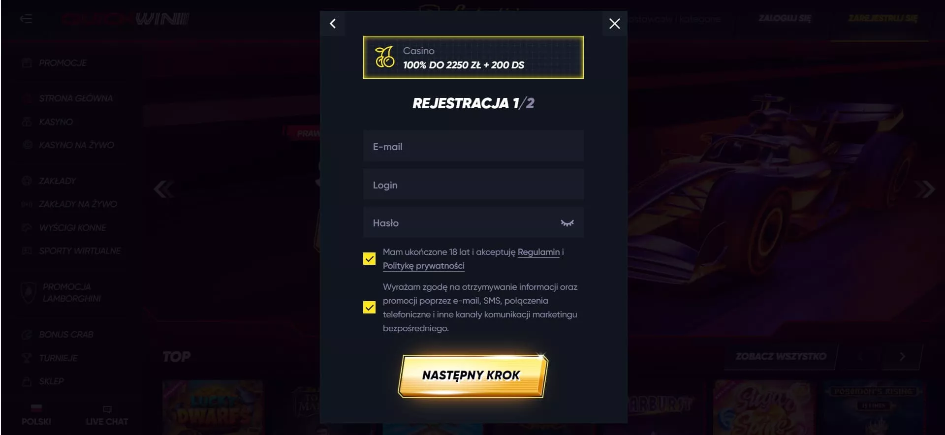Click the Zaloguj się button
Screen dimensions: 945x435
coord(785,18)
